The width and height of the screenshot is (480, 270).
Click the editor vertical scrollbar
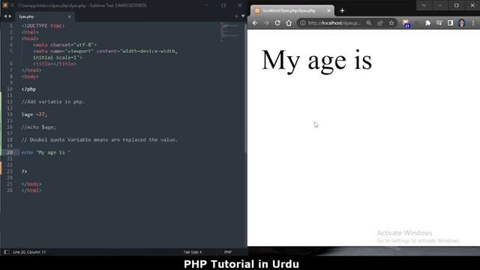(x=245, y=88)
